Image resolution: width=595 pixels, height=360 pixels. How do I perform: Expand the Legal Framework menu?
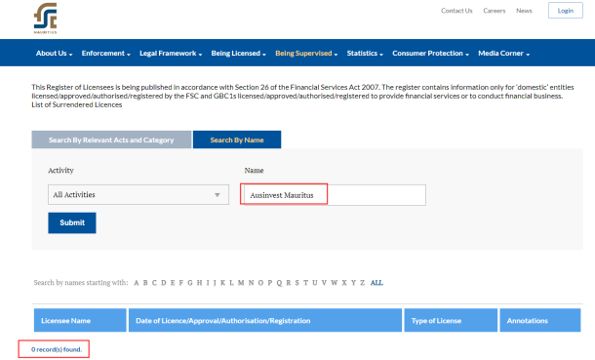[171, 53]
